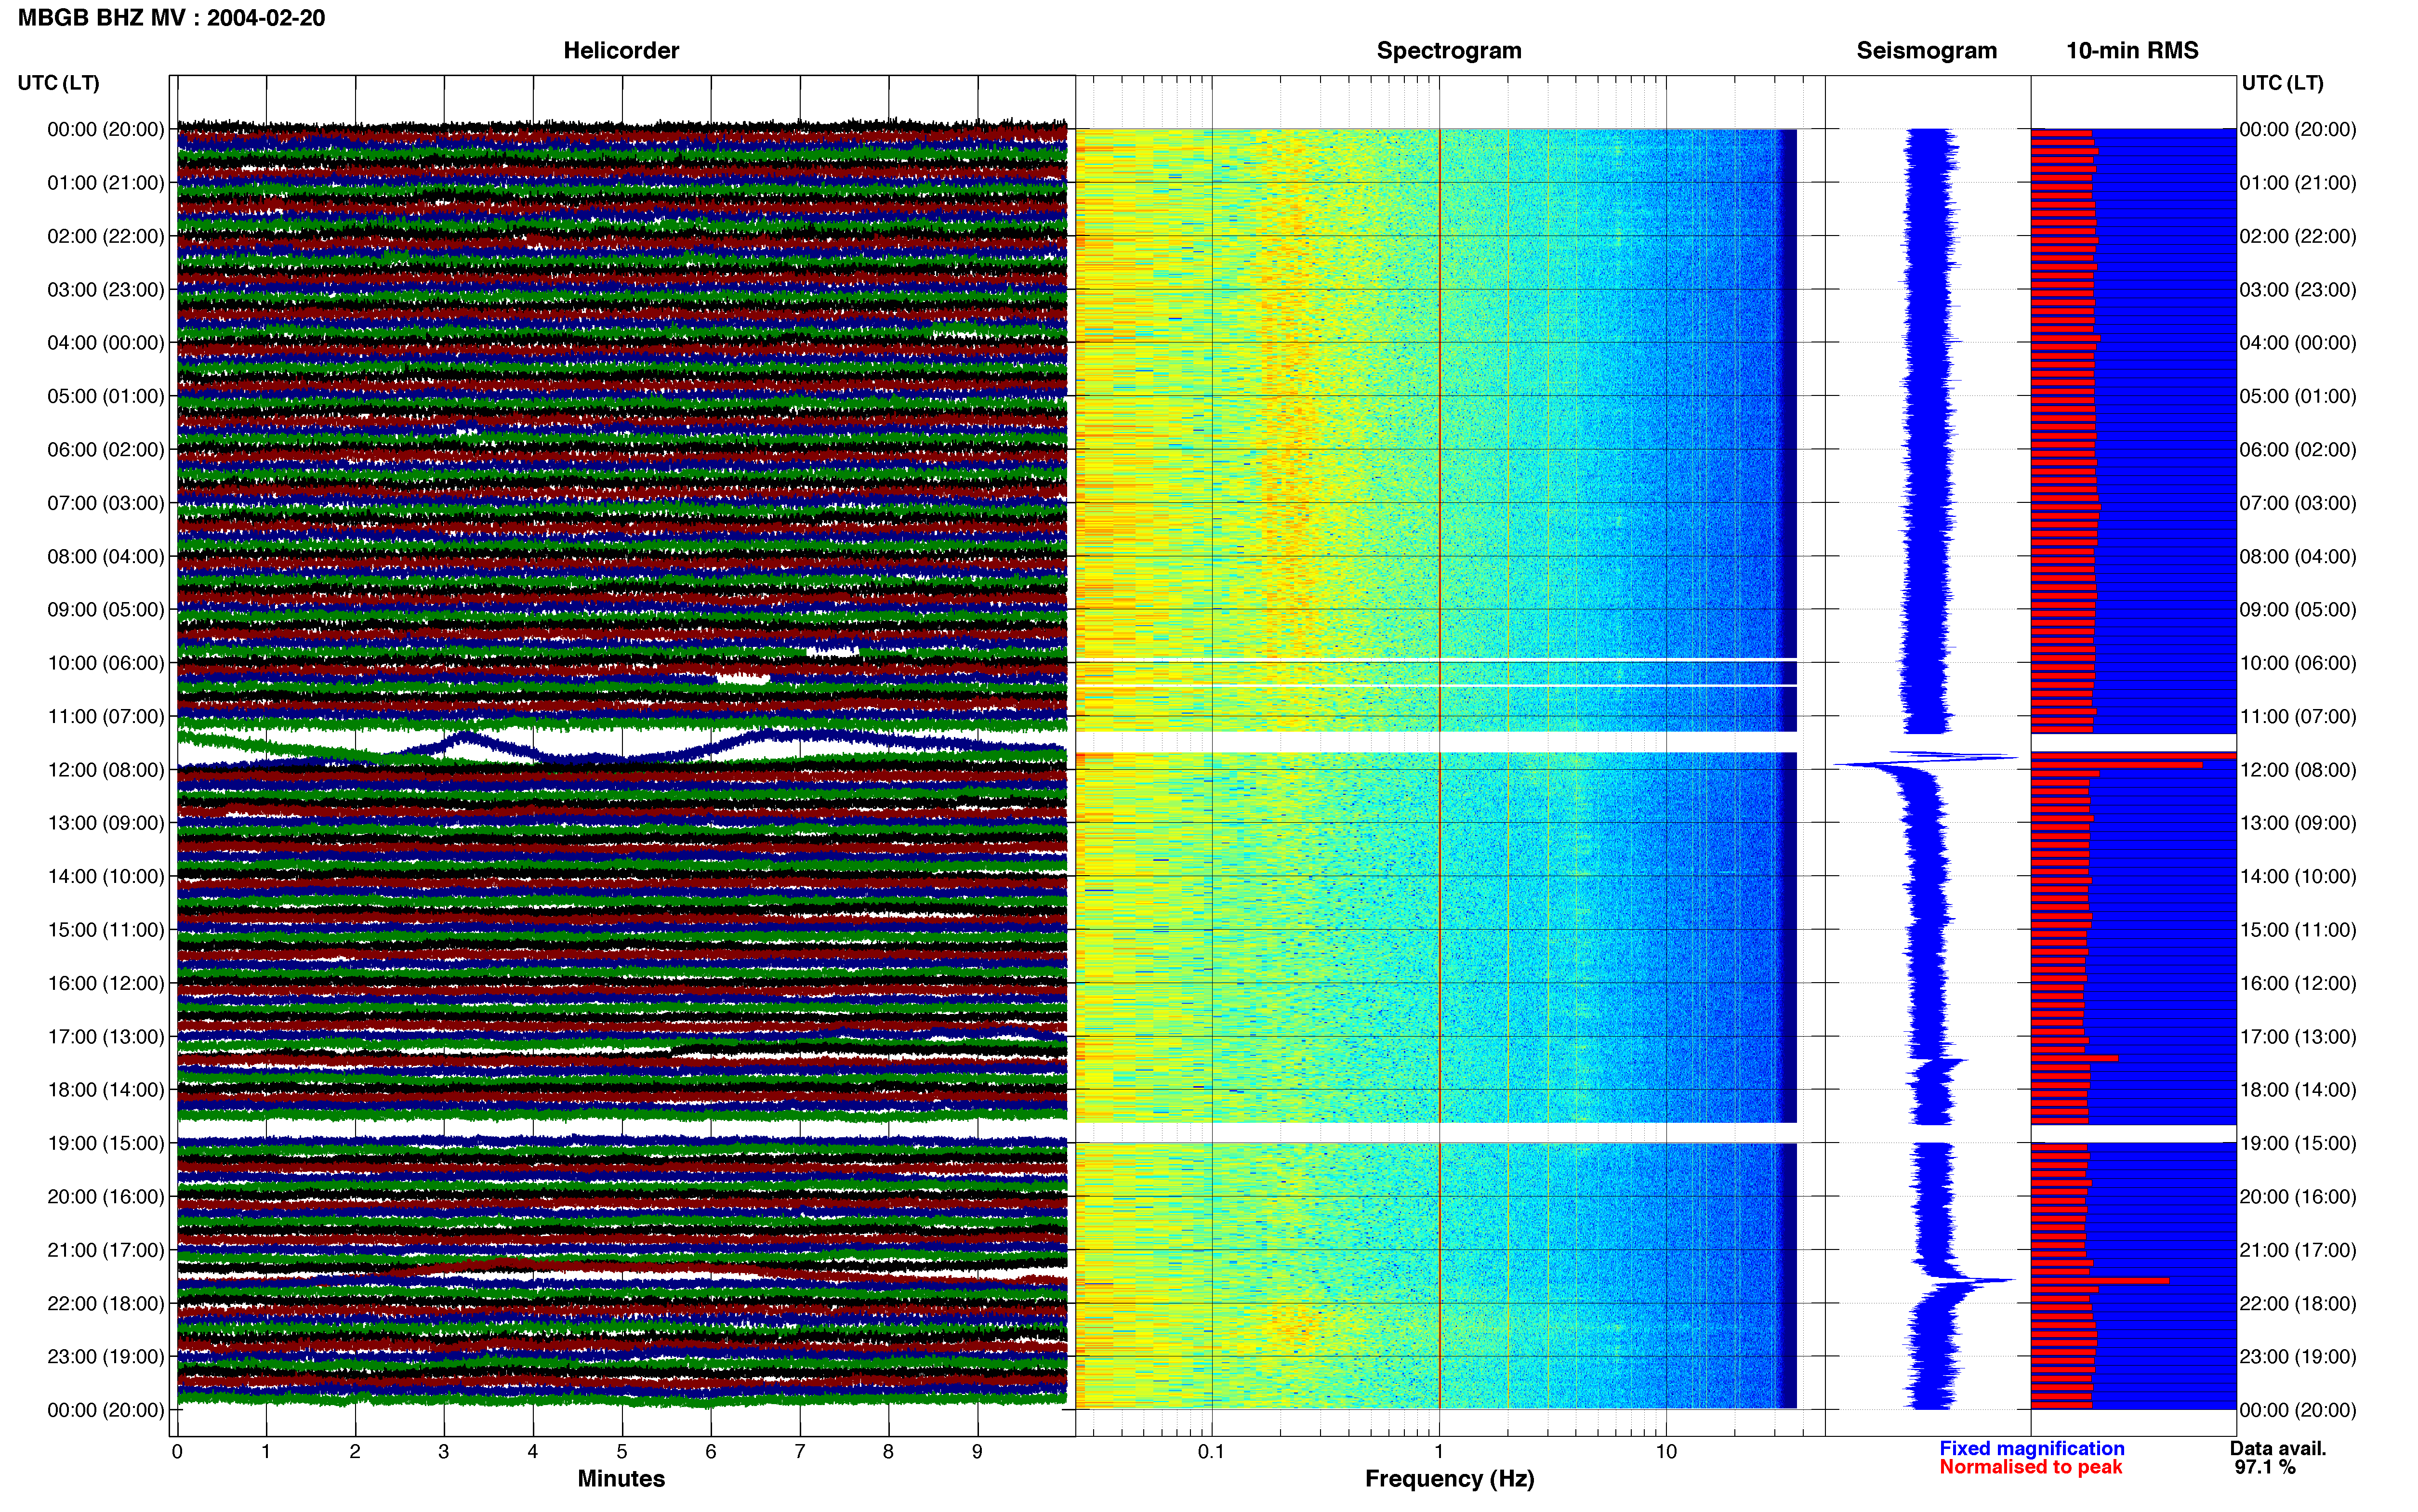This screenshot has height=1512, width=2418.
Task: Click the left '19:00 (15:00)' time label
Action: [x=106, y=1143]
